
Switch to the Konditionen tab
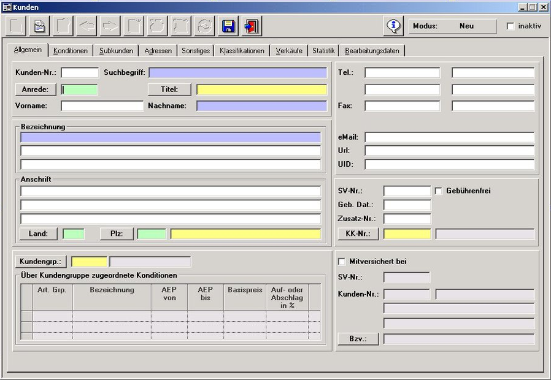pyautogui.click(x=71, y=51)
